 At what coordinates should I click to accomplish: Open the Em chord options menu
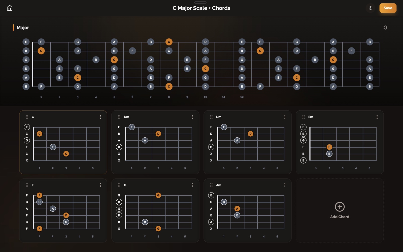point(377,117)
